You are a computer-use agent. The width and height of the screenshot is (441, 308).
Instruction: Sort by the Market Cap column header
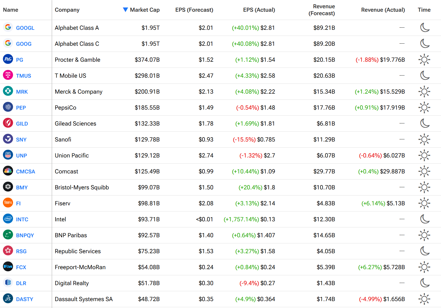(145, 10)
